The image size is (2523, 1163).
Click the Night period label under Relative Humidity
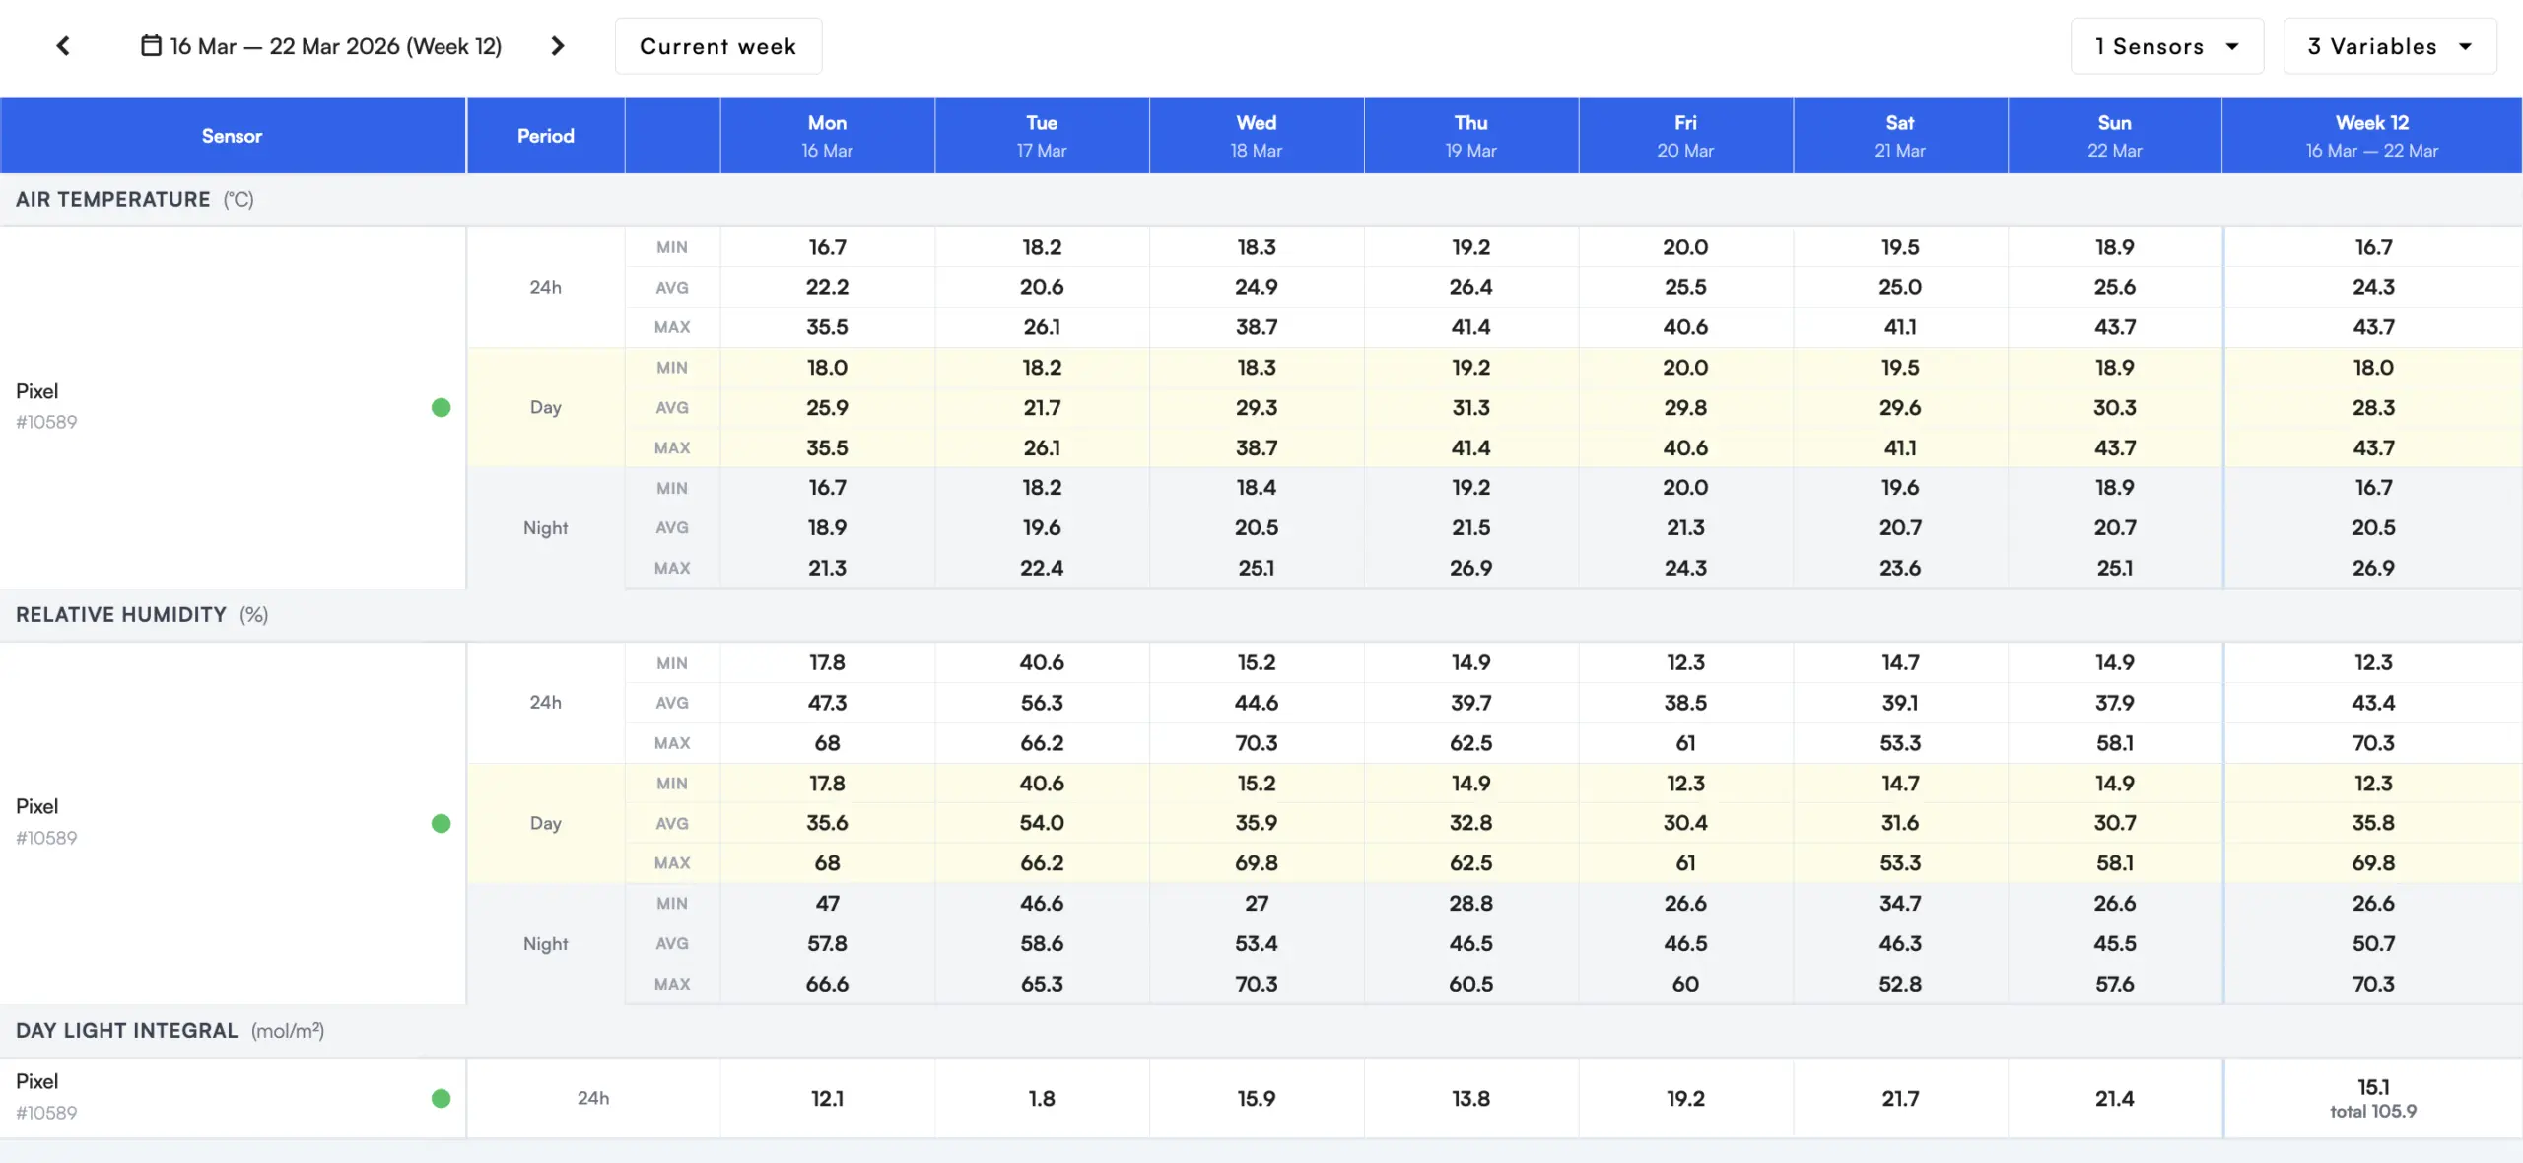coord(546,944)
